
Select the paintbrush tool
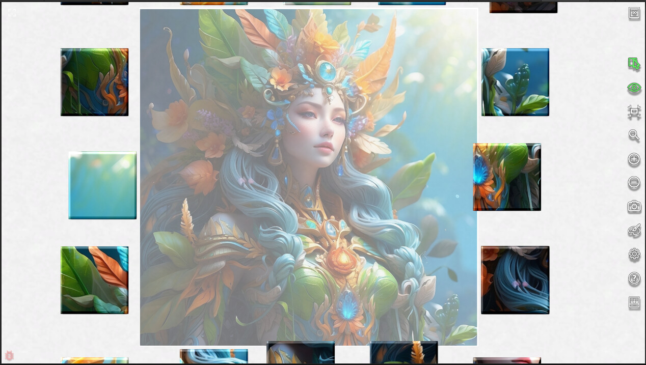(634, 230)
